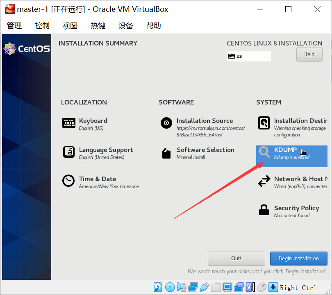332x295 pixels.
Task: Click the hard disk activity status icon
Action: pos(158,287)
